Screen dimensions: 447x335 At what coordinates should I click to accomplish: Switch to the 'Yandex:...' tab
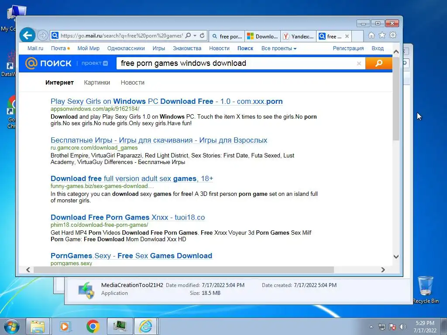point(299,36)
